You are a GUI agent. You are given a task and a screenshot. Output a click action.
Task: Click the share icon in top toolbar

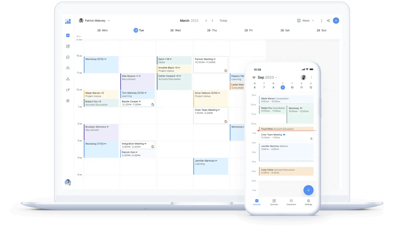[x=328, y=21]
